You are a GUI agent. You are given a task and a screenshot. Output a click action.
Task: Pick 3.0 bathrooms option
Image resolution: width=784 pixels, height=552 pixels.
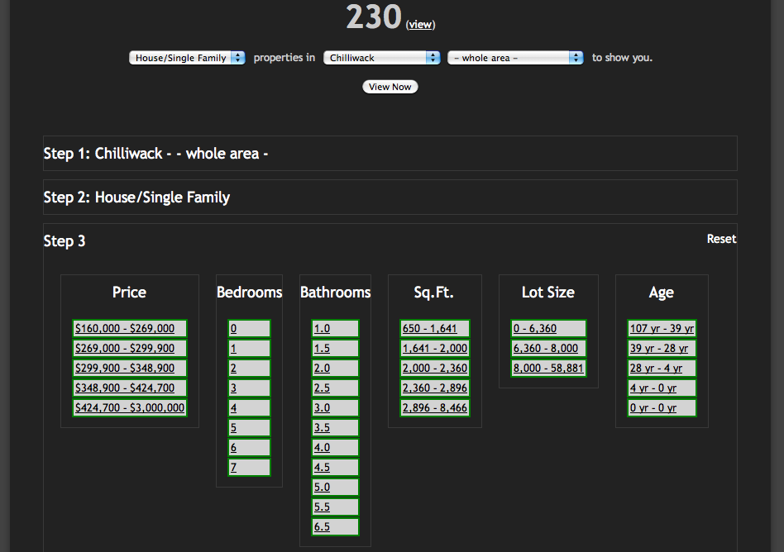[335, 407]
